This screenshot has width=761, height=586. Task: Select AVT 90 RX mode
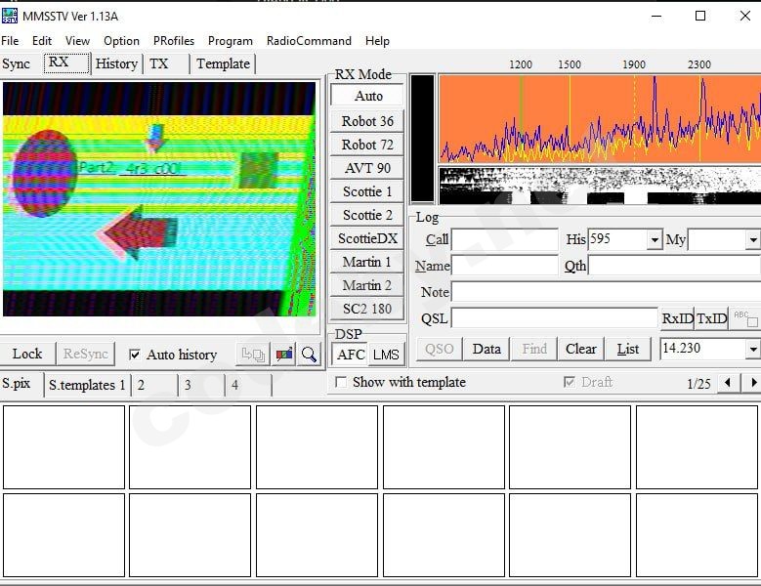pos(367,168)
